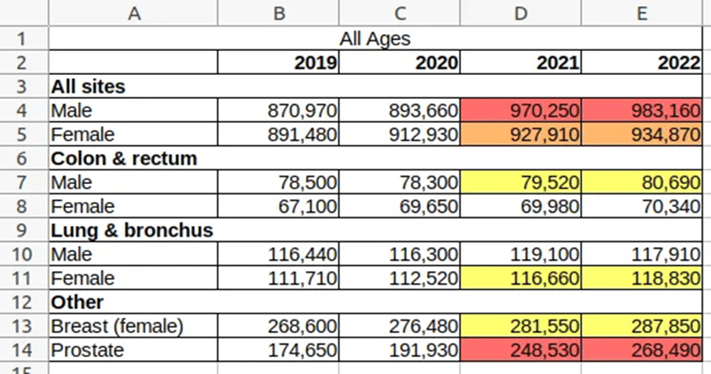Select column B header
Screen dimensions: 711x374
click(279, 13)
